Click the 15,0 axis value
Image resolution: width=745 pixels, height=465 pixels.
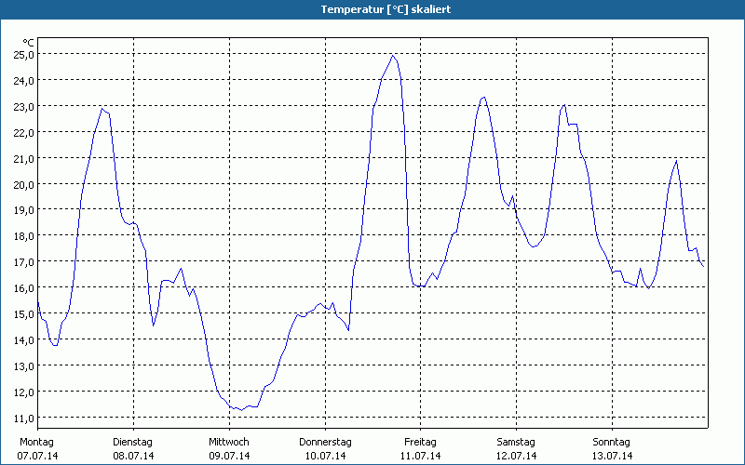click(x=24, y=314)
